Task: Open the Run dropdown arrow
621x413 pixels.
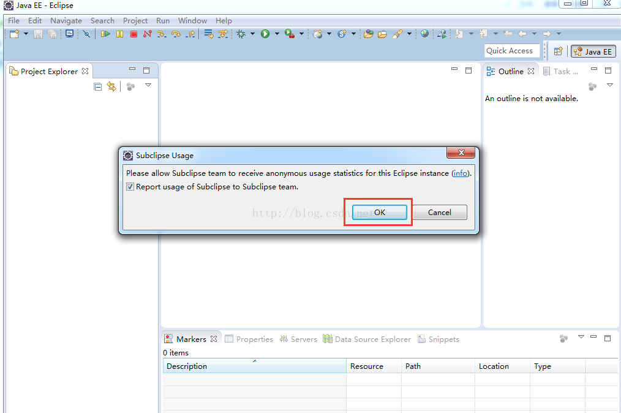Action: tap(277, 34)
